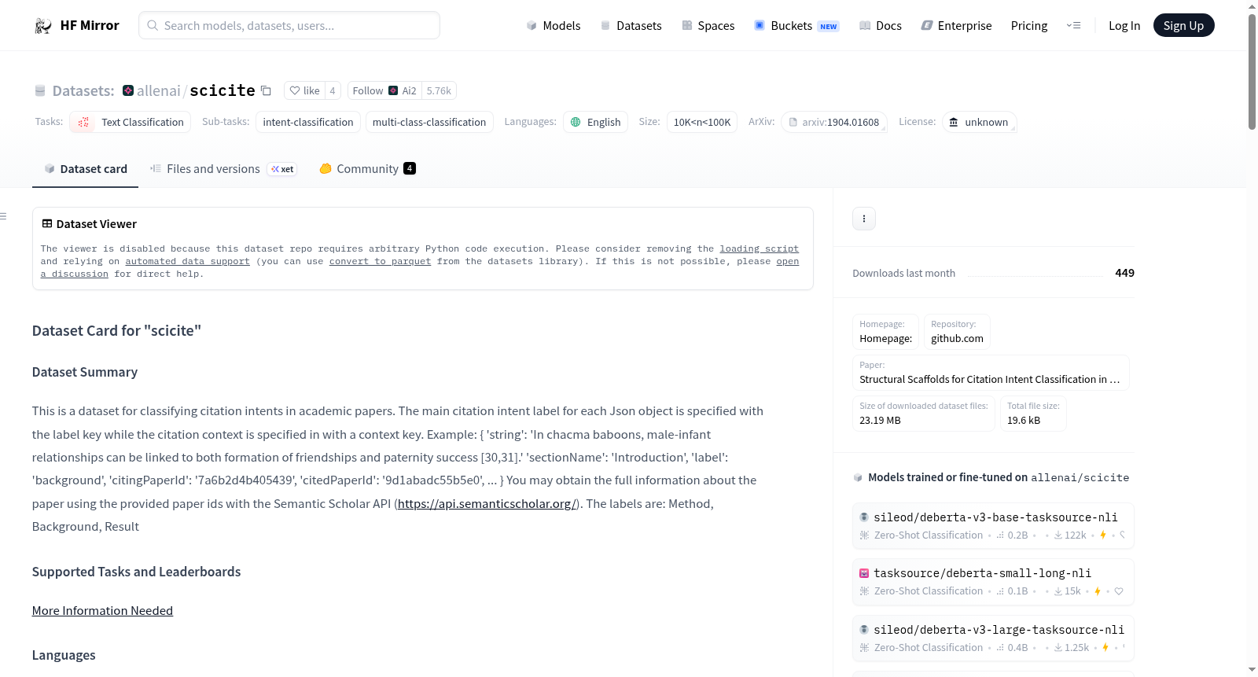
Task: Switch to the Dataset card tab
Action: [85, 168]
